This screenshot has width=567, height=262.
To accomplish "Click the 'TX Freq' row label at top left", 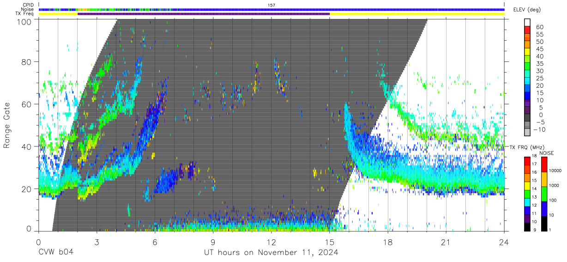I will tap(24, 14).
